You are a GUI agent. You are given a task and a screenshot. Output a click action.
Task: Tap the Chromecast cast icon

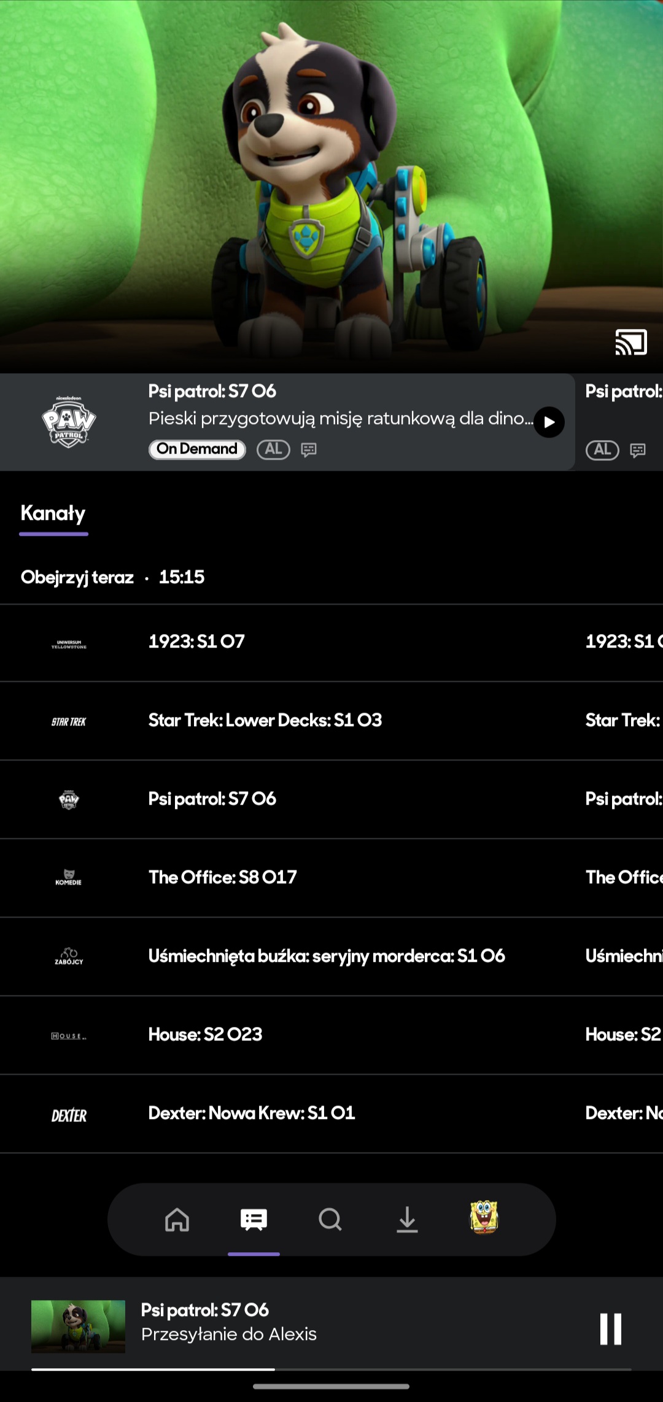(x=630, y=342)
